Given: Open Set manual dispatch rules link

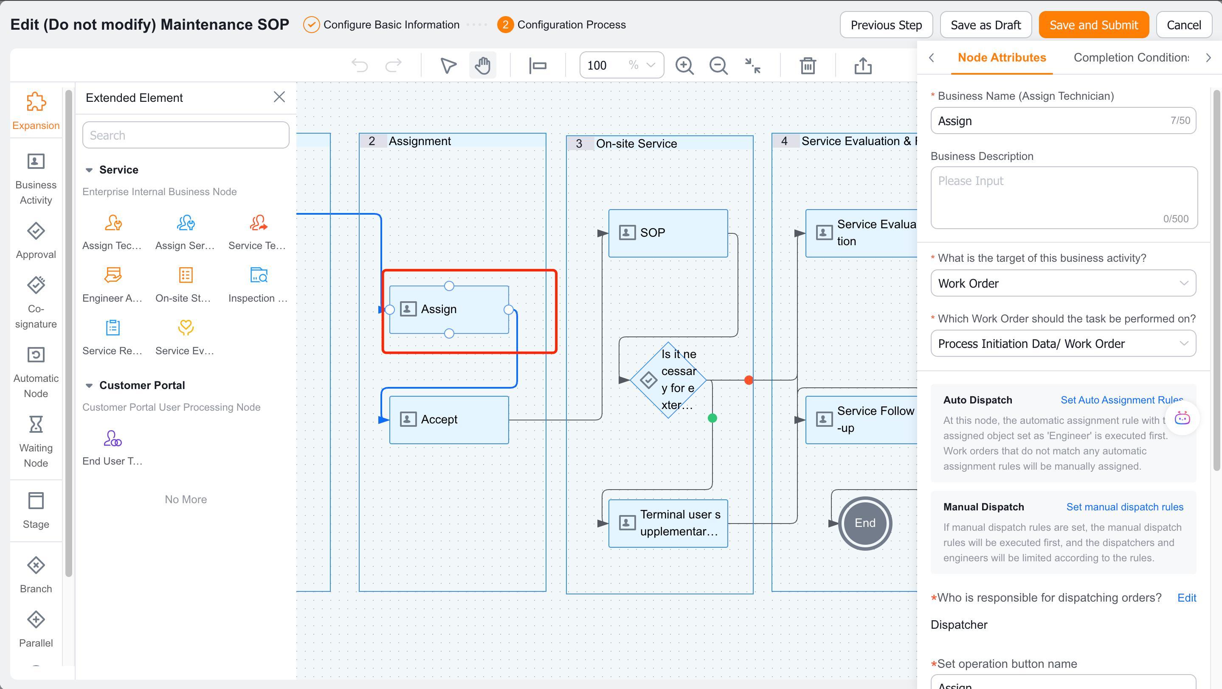Looking at the screenshot, I should 1125,507.
